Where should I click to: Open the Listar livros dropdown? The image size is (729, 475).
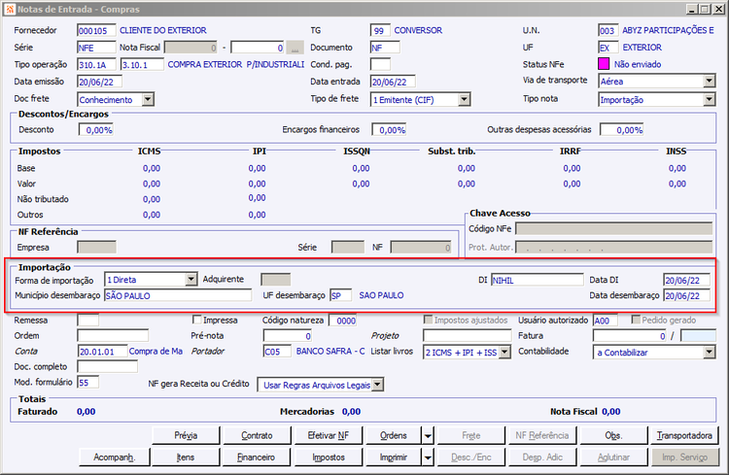click(503, 353)
